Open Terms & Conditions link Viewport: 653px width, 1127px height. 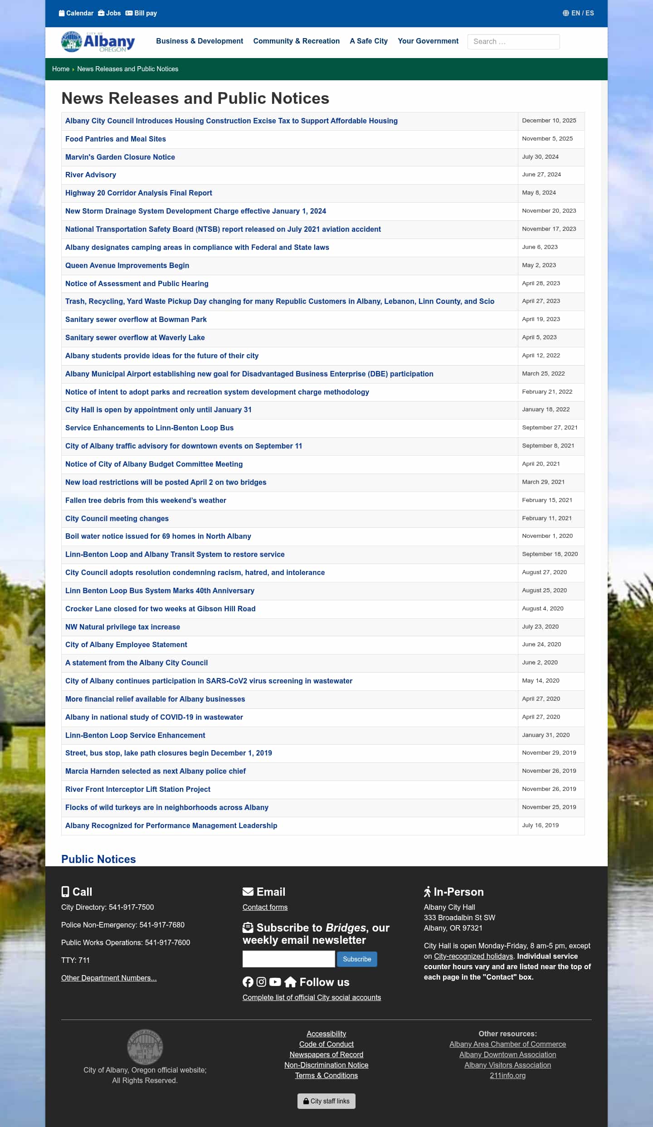[x=326, y=1075]
